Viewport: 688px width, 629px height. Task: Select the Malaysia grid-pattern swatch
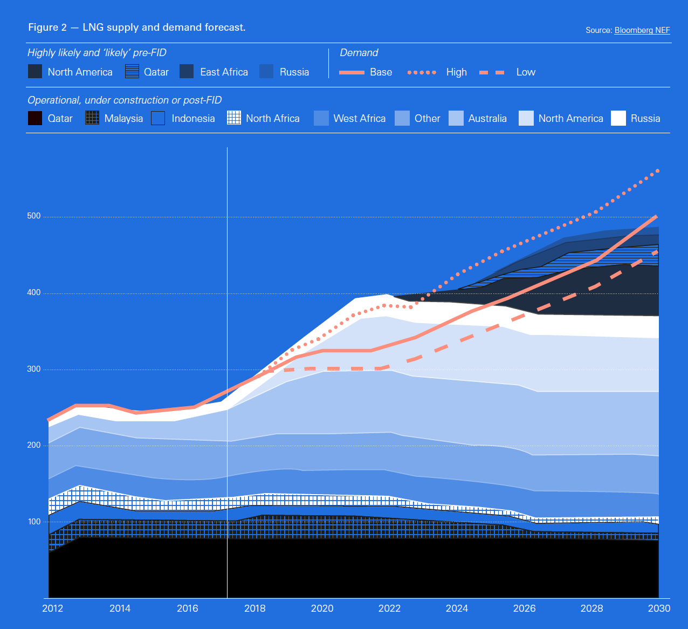click(x=92, y=118)
